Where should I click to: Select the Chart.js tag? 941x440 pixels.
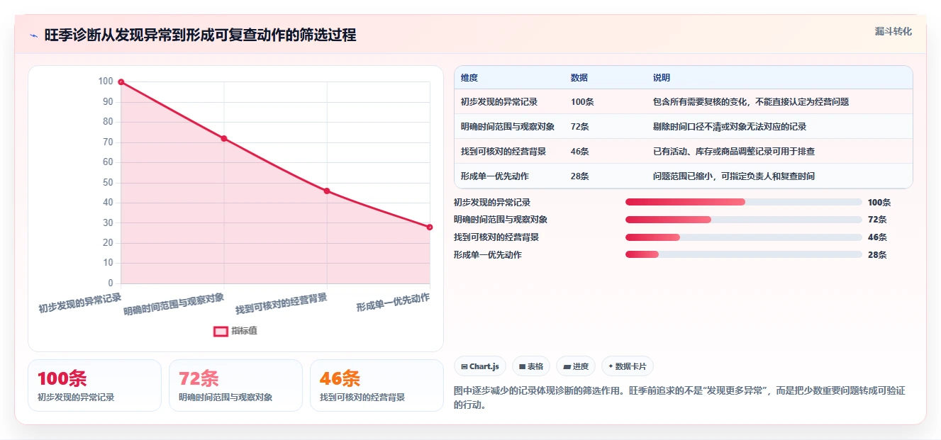480,366
